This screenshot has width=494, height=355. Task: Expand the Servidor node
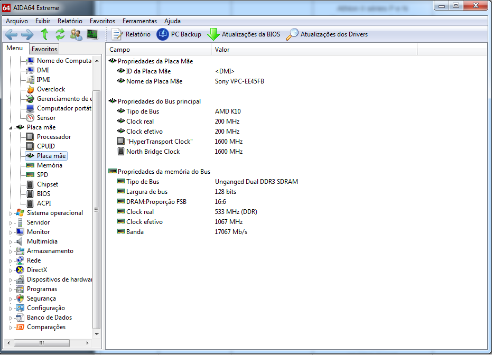pos(11,223)
